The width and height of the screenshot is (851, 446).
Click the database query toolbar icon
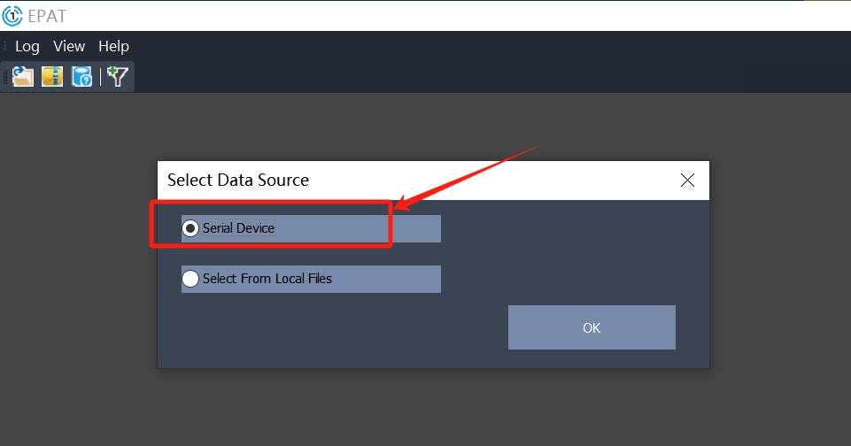81,77
